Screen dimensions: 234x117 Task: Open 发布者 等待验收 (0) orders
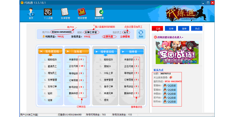(76, 73)
